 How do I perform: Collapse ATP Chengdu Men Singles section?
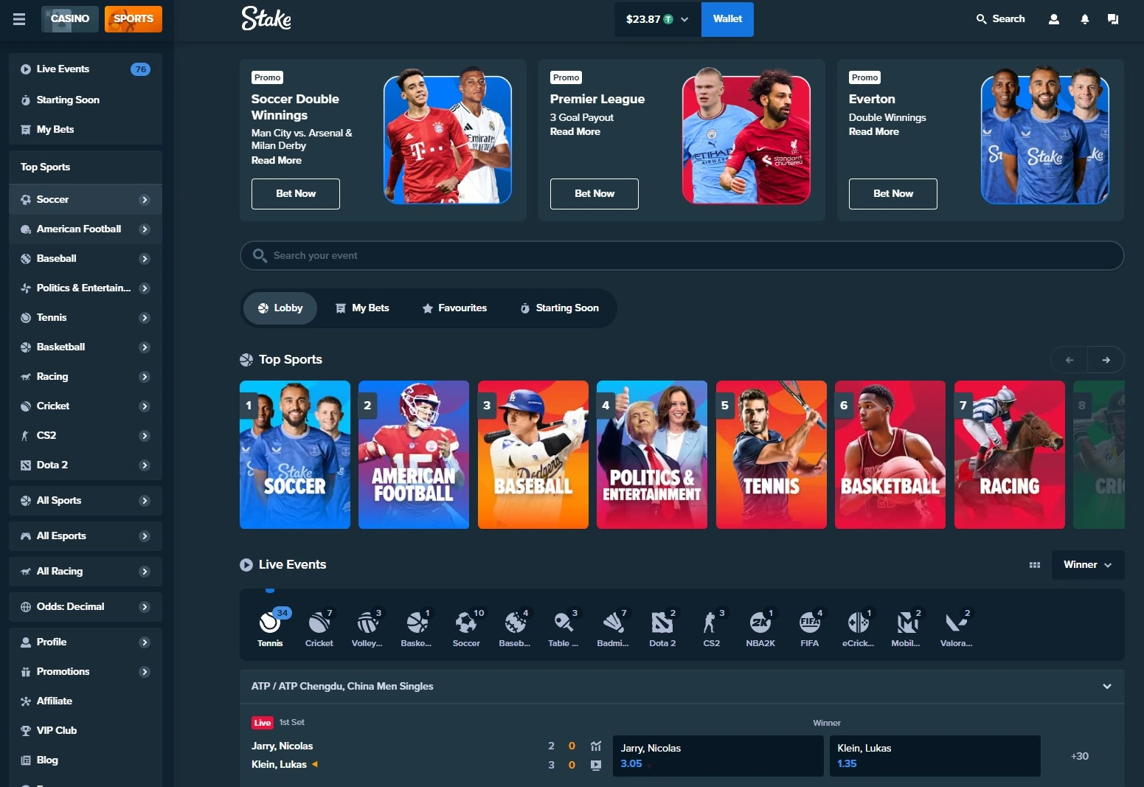(x=1107, y=687)
